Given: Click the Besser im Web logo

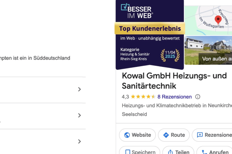Looking at the screenshot, I should coord(137,11).
